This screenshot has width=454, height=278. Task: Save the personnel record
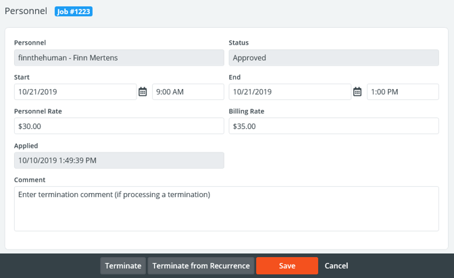tap(286, 266)
